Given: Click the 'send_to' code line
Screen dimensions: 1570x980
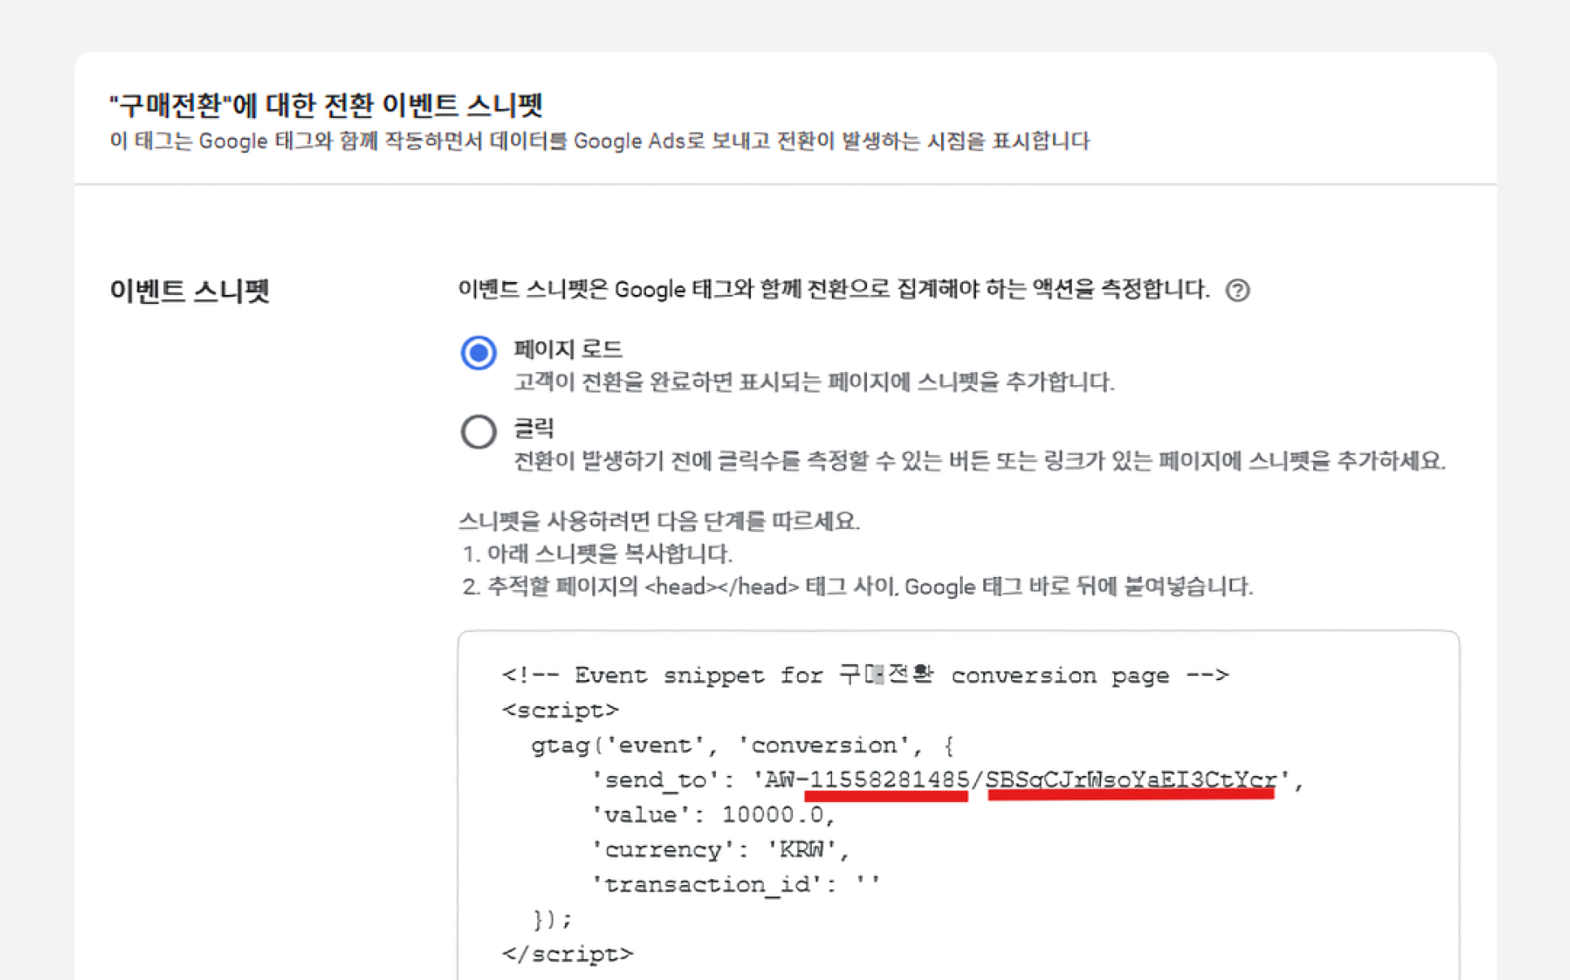Looking at the screenshot, I should 948,780.
